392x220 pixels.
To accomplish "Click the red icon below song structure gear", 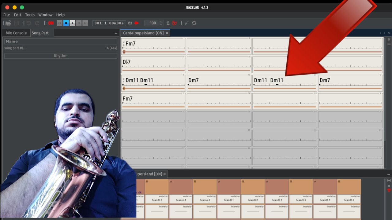I will point(389,191).
